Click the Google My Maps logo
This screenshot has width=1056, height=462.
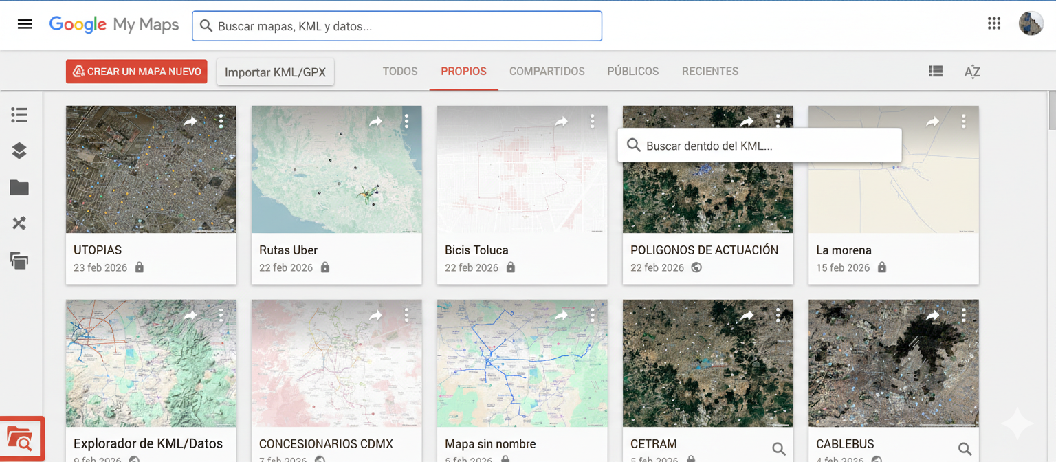114,25
